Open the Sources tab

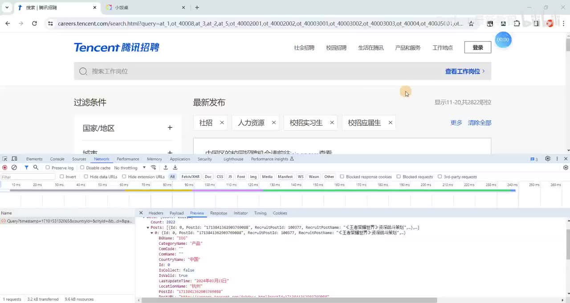point(79,159)
